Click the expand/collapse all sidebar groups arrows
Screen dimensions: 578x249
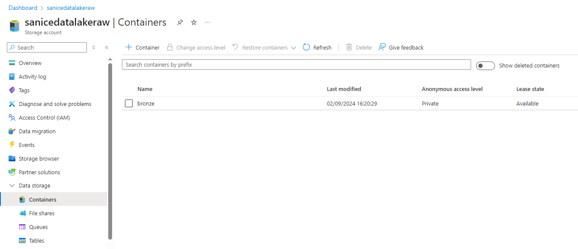tap(94, 47)
